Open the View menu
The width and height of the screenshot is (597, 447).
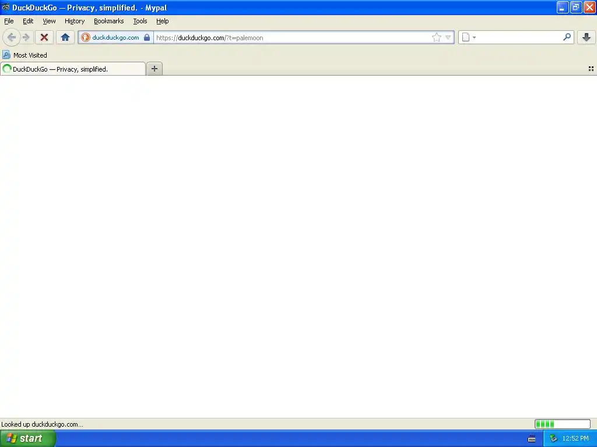point(49,21)
